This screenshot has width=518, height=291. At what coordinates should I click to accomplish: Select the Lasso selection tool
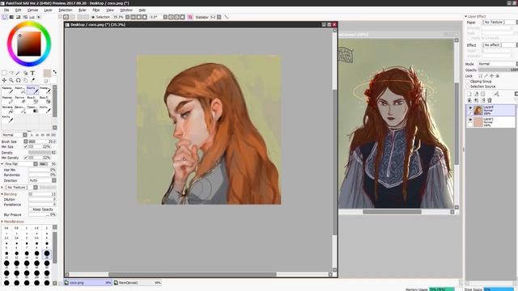(11, 73)
